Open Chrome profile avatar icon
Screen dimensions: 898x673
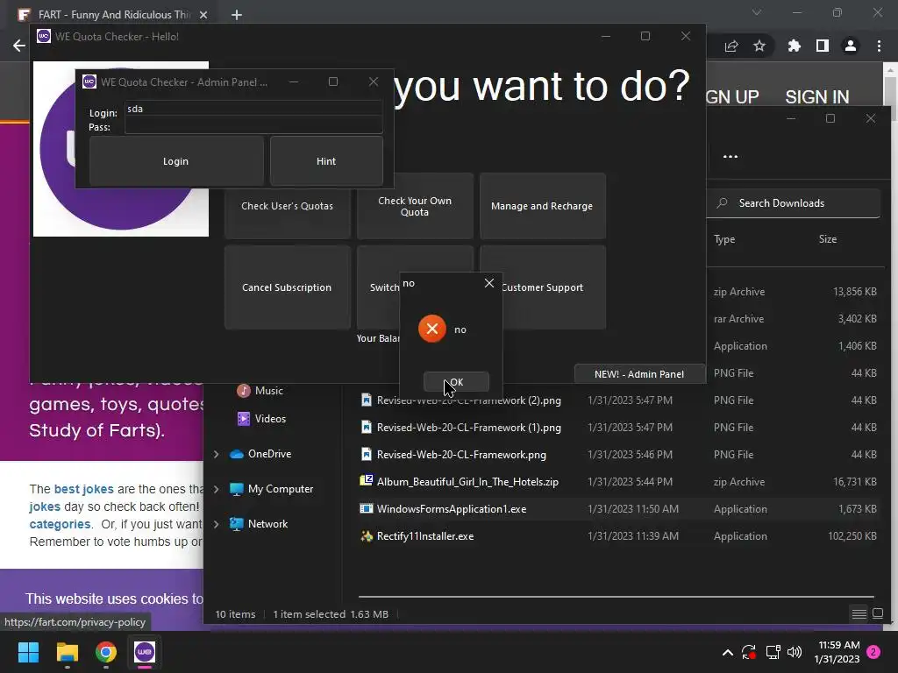[851, 46]
